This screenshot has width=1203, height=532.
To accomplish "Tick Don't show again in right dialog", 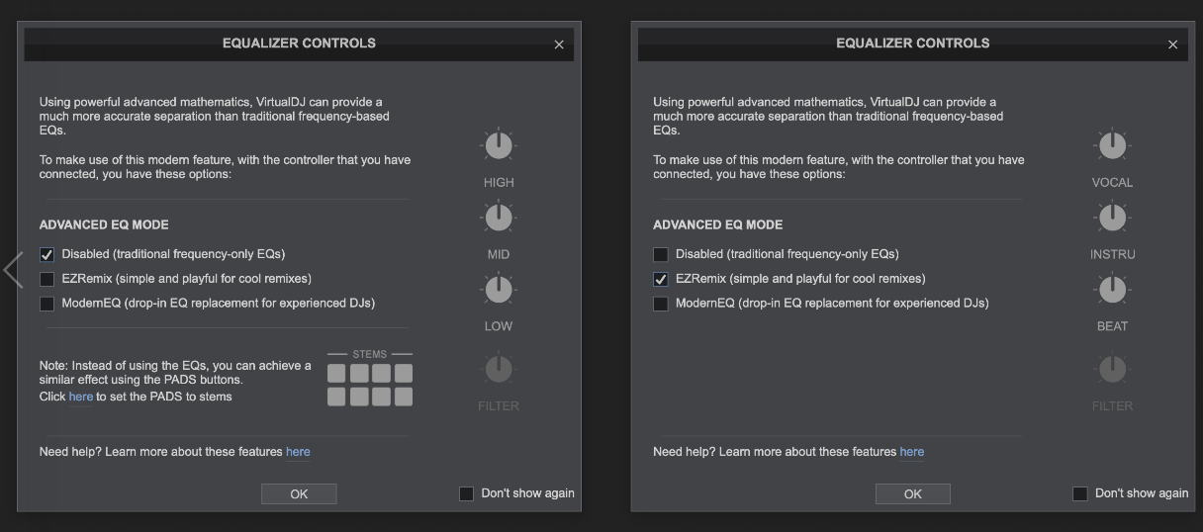I will tap(1080, 493).
